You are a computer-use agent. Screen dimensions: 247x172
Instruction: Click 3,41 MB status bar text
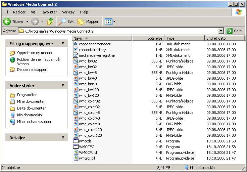pyautogui.click(x=164, y=168)
